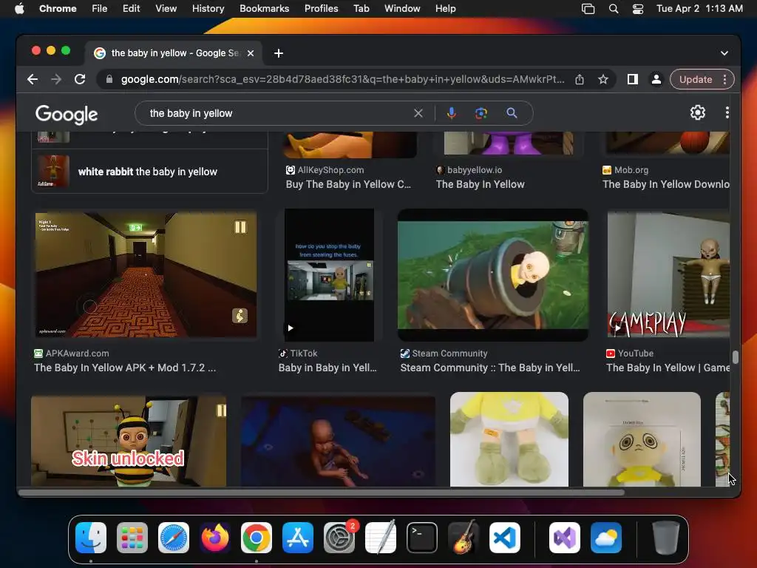This screenshot has width=757, height=568.
Task: Open the plush doll with spiral eyes image
Action: tap(642, 439)
